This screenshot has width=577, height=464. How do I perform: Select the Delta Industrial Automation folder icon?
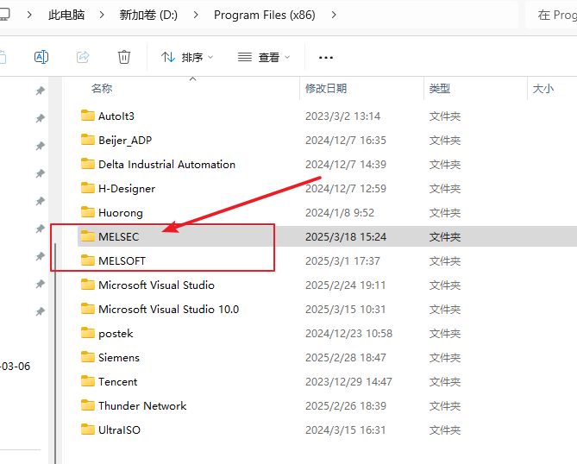coord(88,164)
